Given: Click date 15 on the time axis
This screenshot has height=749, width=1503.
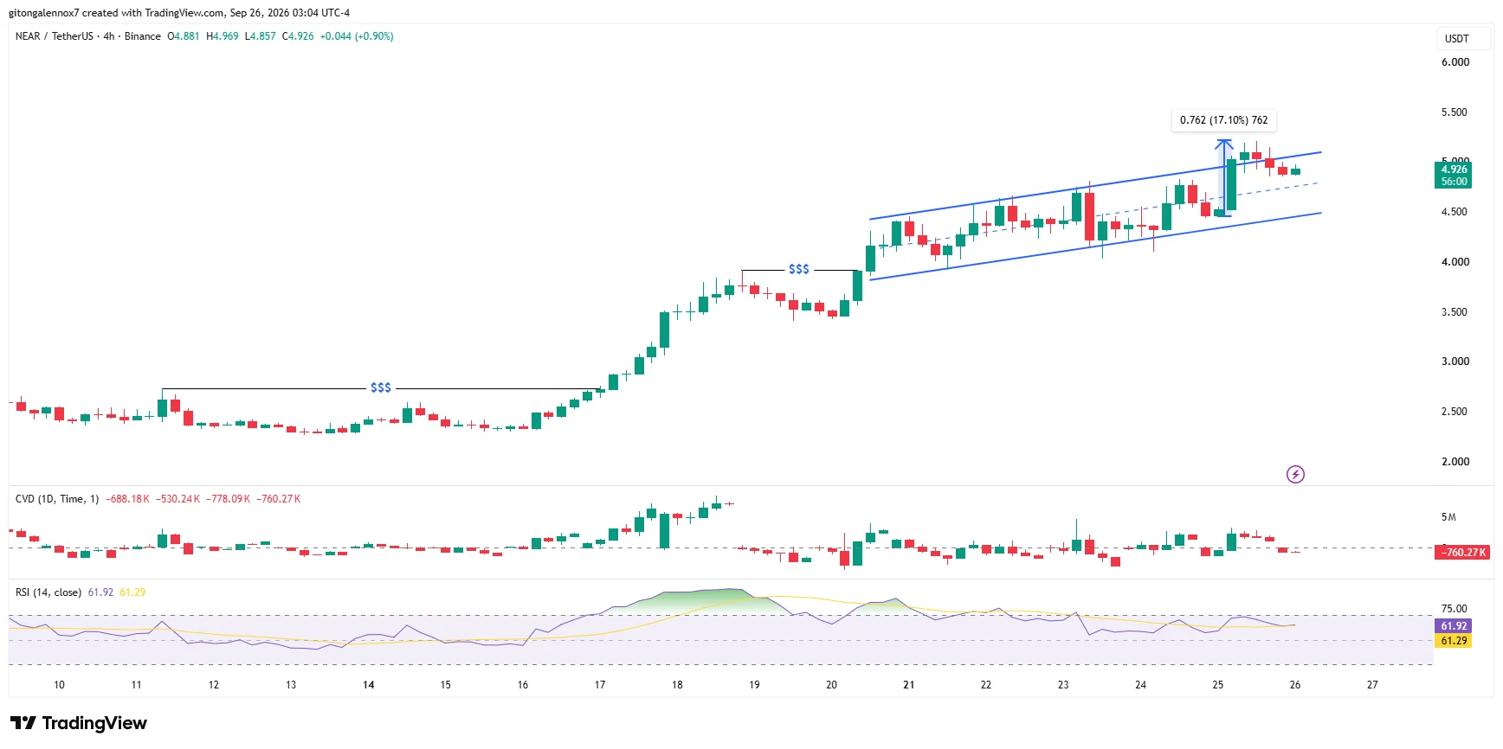Looking at the screenshot, I should pos(446,685).
